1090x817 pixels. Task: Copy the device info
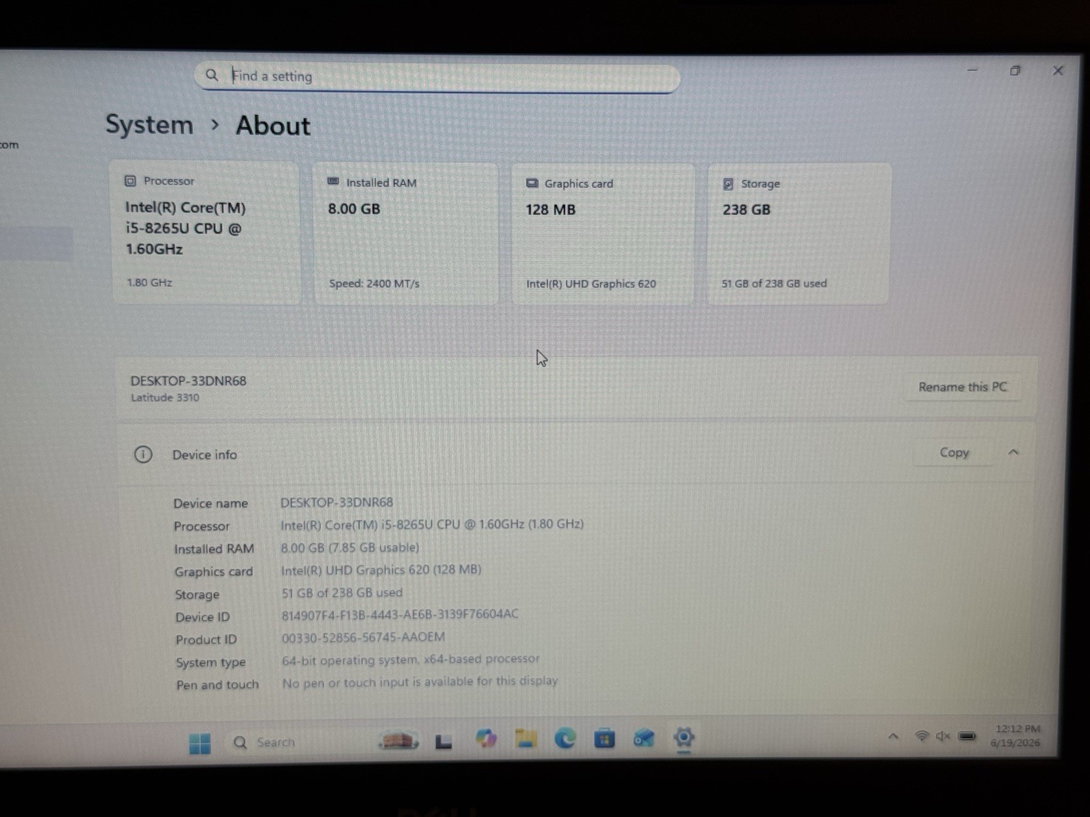(x=954, y=452)
